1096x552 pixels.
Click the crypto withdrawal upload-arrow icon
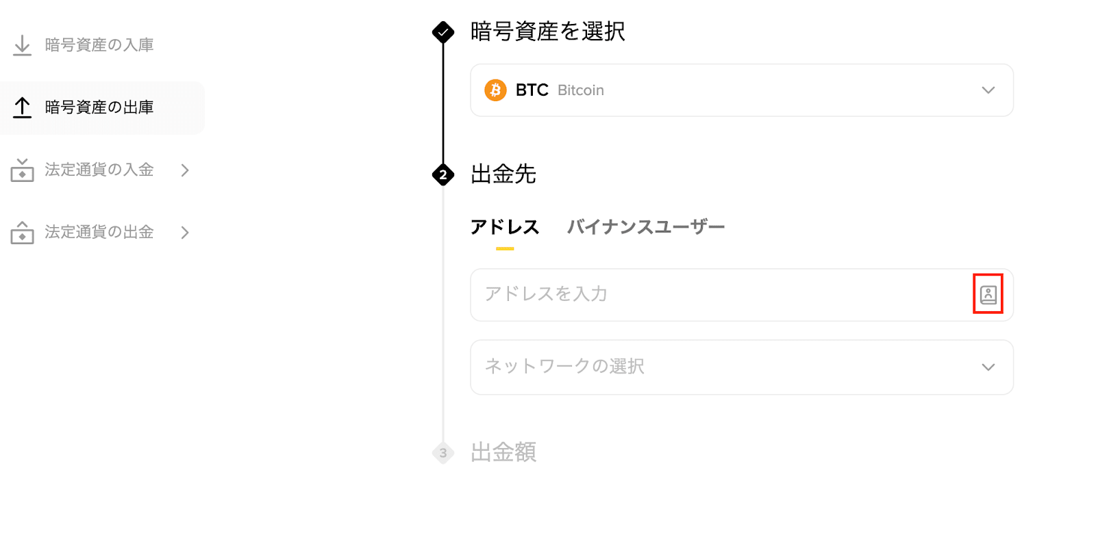click(22, 107)
